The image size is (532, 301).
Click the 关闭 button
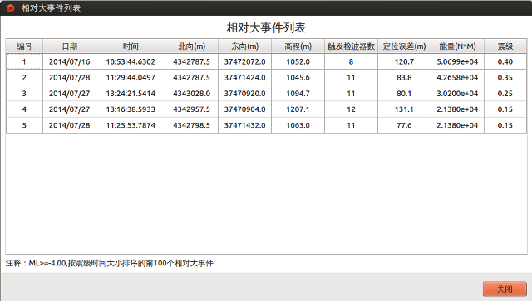[x=505, y=289]
